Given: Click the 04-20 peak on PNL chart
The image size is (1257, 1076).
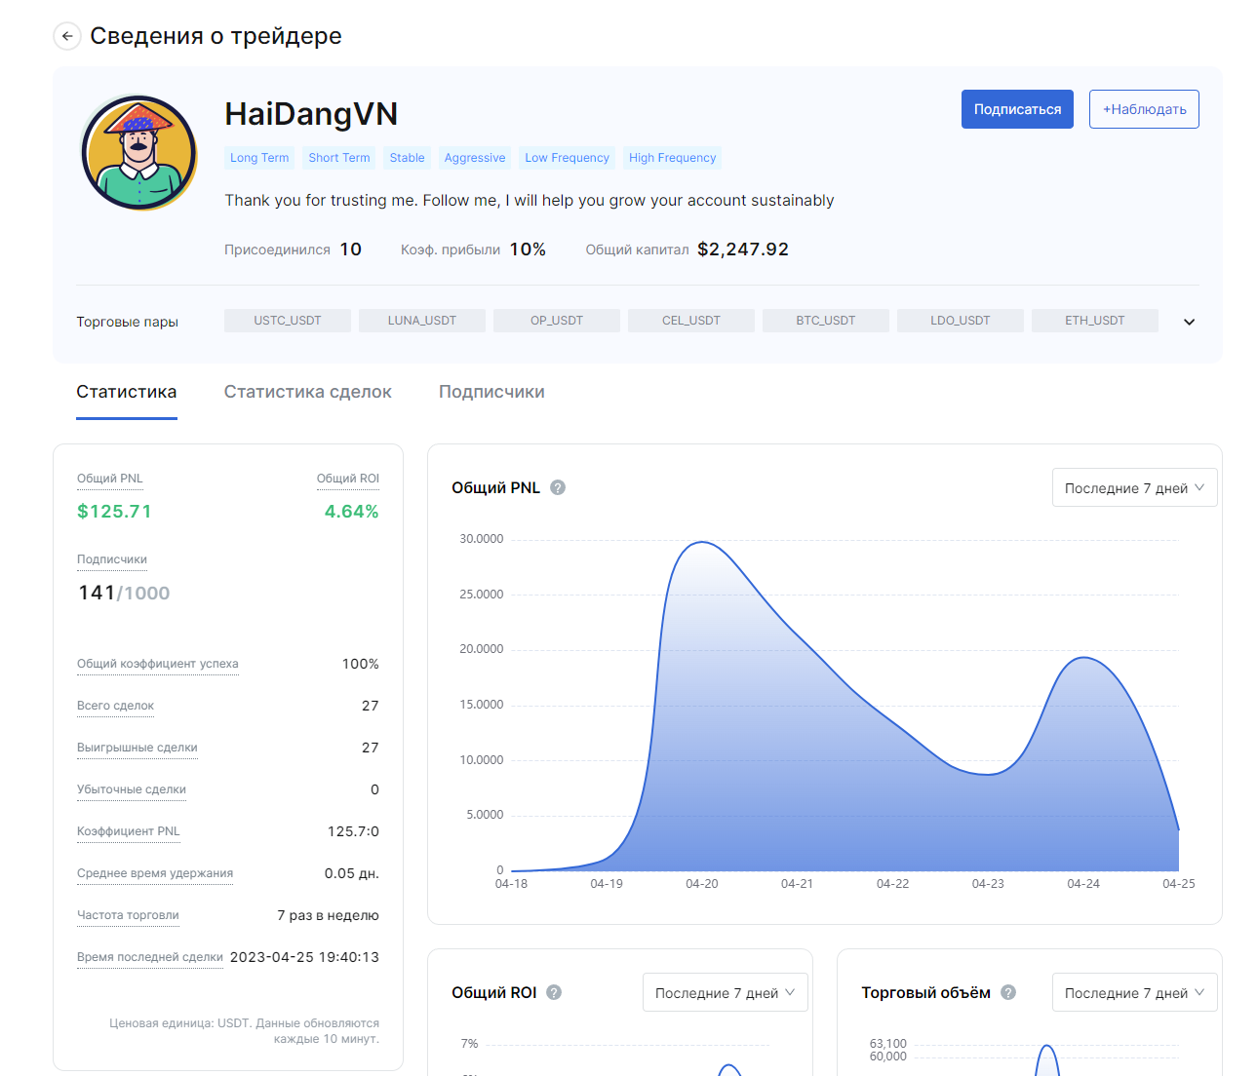Looking at the screenshot, I should [702, 543].
